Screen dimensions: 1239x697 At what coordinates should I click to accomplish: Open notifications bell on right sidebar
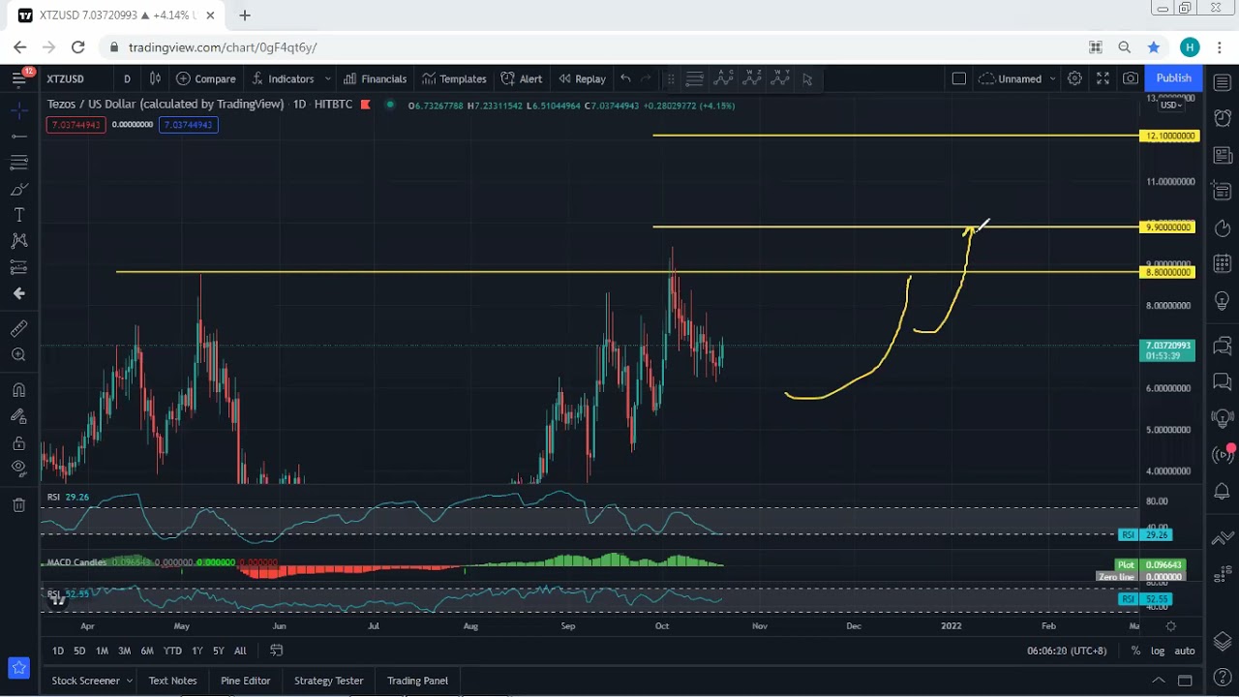1222,493
